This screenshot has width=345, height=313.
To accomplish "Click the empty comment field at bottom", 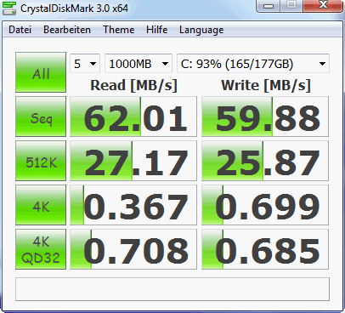I will pos(172,289).
